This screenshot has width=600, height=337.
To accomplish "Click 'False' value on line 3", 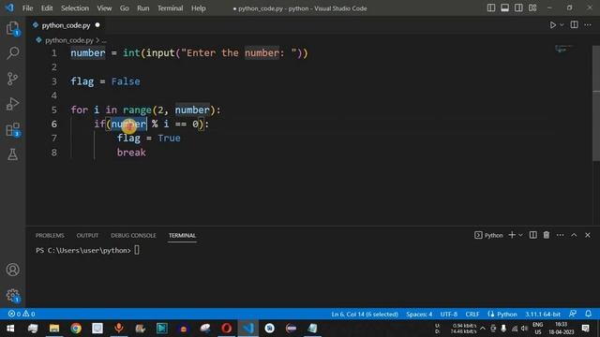I will (126, 81).
